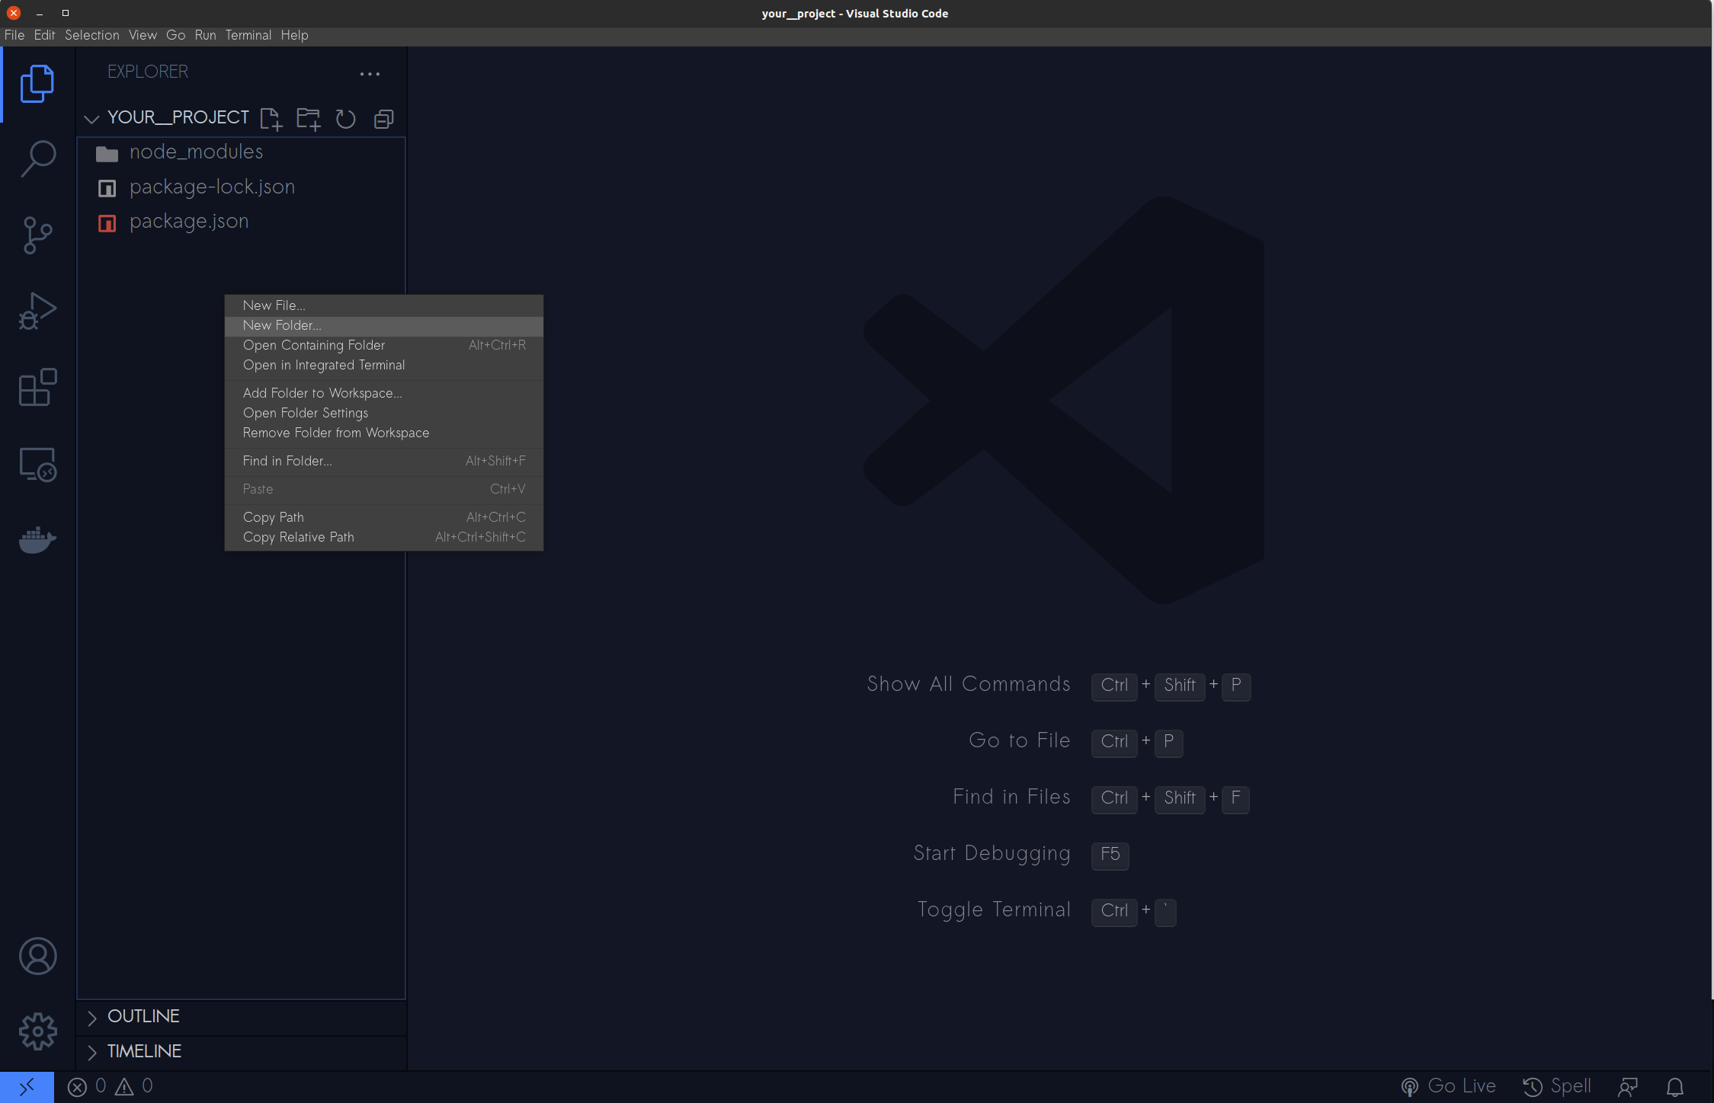Click the Collapse Folders icon in Explorer

(x=383, y=119)
